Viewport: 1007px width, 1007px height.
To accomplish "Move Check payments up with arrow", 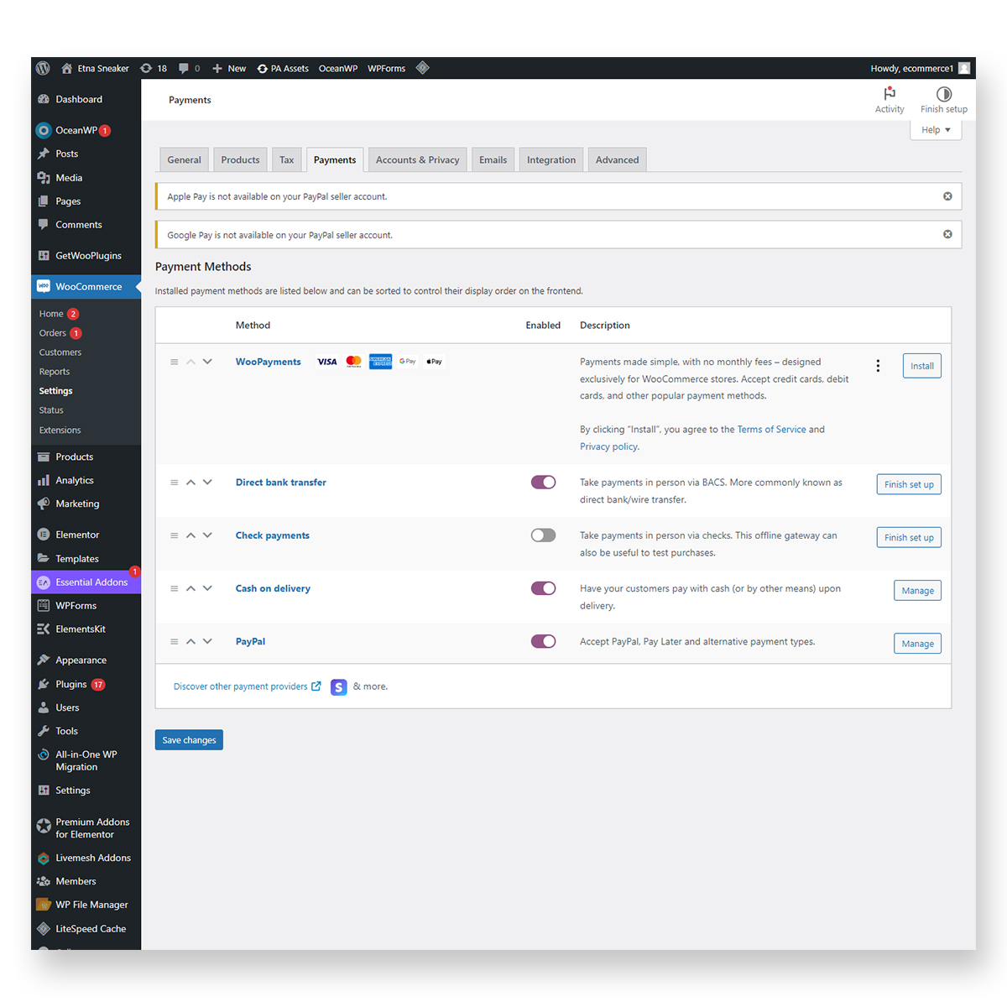I will (x=190, y=535).
